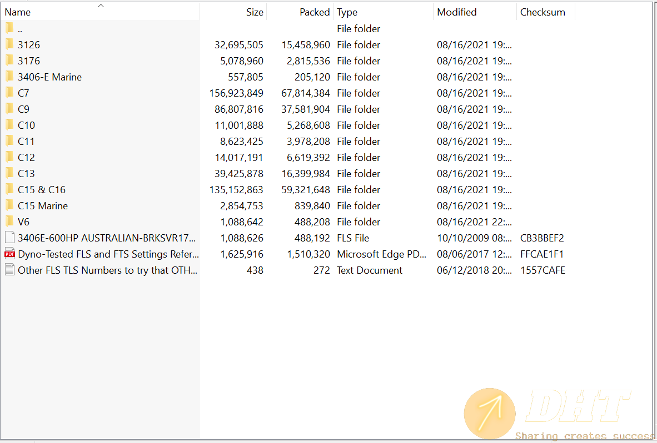Viewport: 657px width, 443px height.
Task: Sort by the Name column header
Action: pyautogui.click(x=18, y=12)
